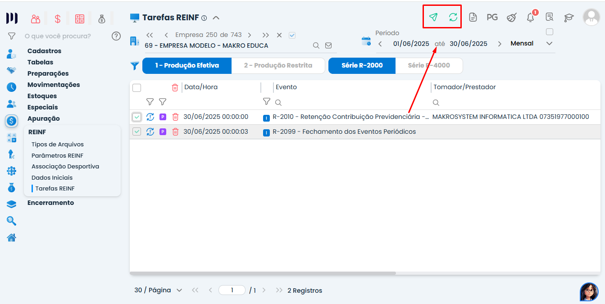Click the green paper plane send icon
The width and height of the screenshot is (605, 304).
[x=433, y=17]
